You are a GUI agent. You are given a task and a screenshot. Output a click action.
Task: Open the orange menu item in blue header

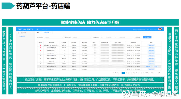[44, 29]
